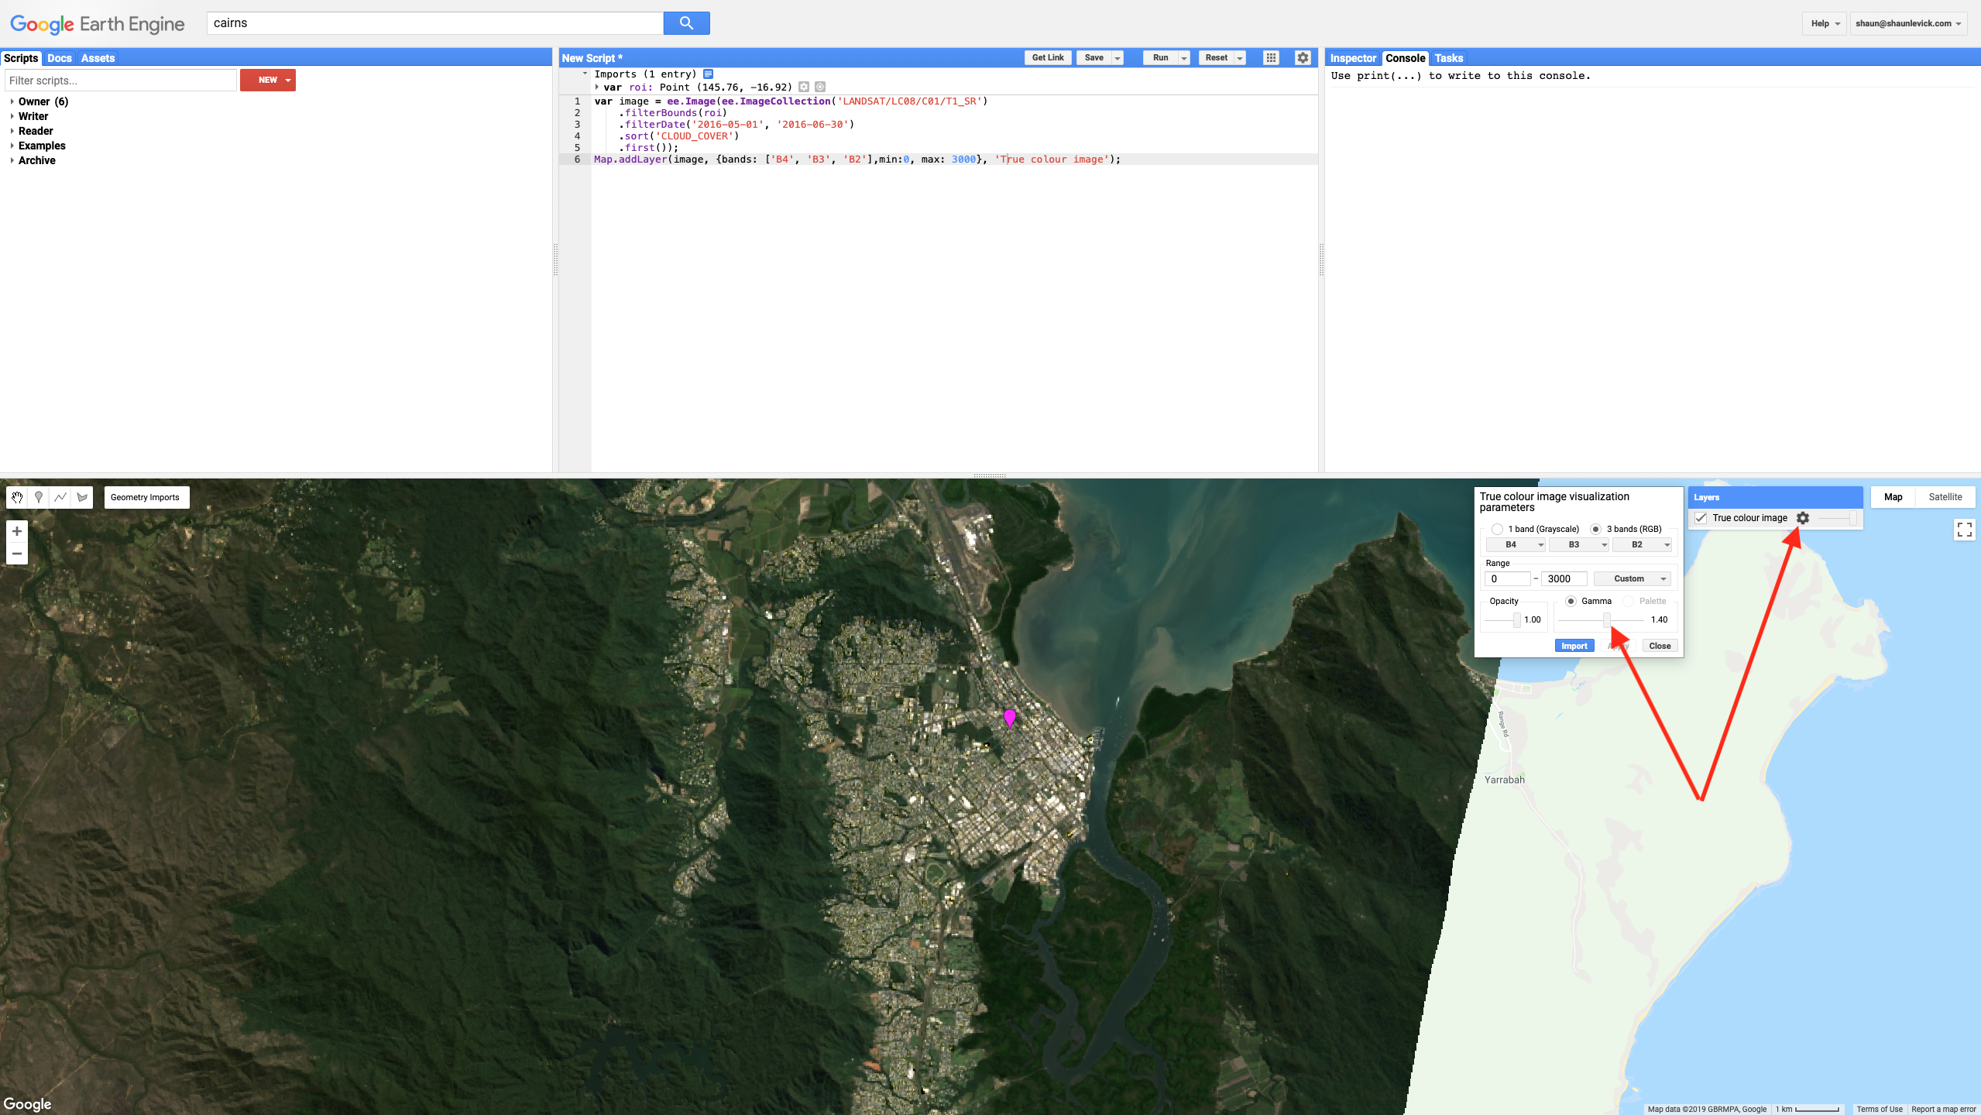The width and height of the screenshot is (1981, 1115).
Task: Adjust the layer opacity slider in Layers
Action: coord(1852,518)
